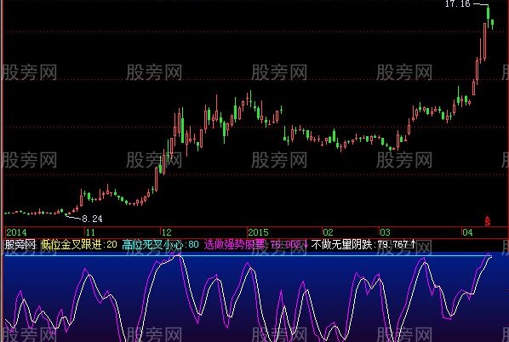Select the 02 month axis label
509x342 pixels.
point(328,232)
